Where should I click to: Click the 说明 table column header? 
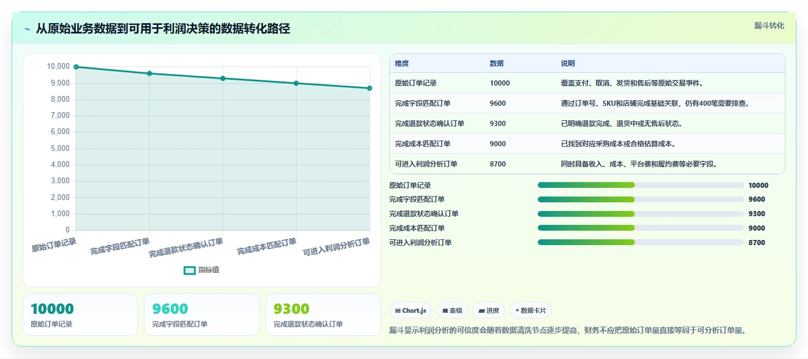click(568, 64)
